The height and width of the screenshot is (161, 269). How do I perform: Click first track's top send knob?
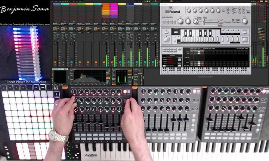pos(55,35)
